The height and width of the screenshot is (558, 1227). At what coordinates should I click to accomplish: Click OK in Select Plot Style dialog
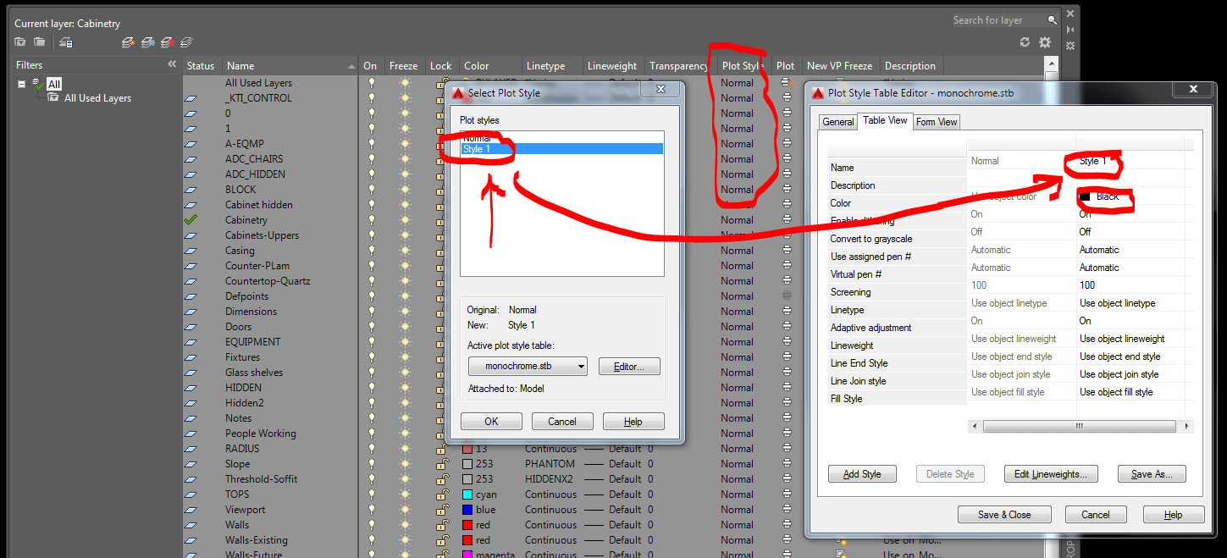[491, 422]
